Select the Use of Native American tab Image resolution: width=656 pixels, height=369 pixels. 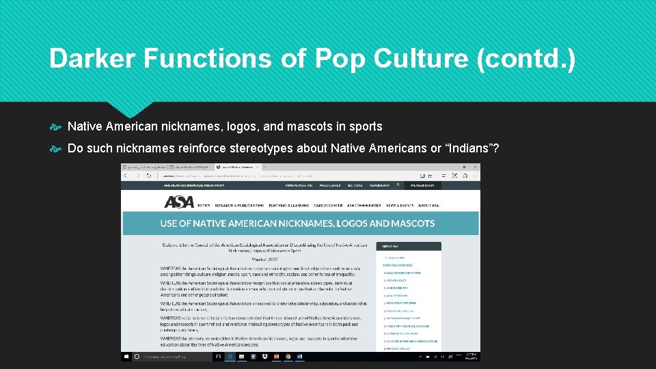point(237,167)
